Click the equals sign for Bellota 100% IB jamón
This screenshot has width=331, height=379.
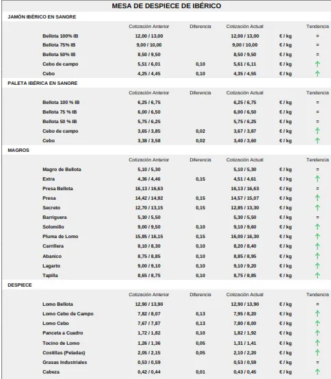click(x=317, y=36)
